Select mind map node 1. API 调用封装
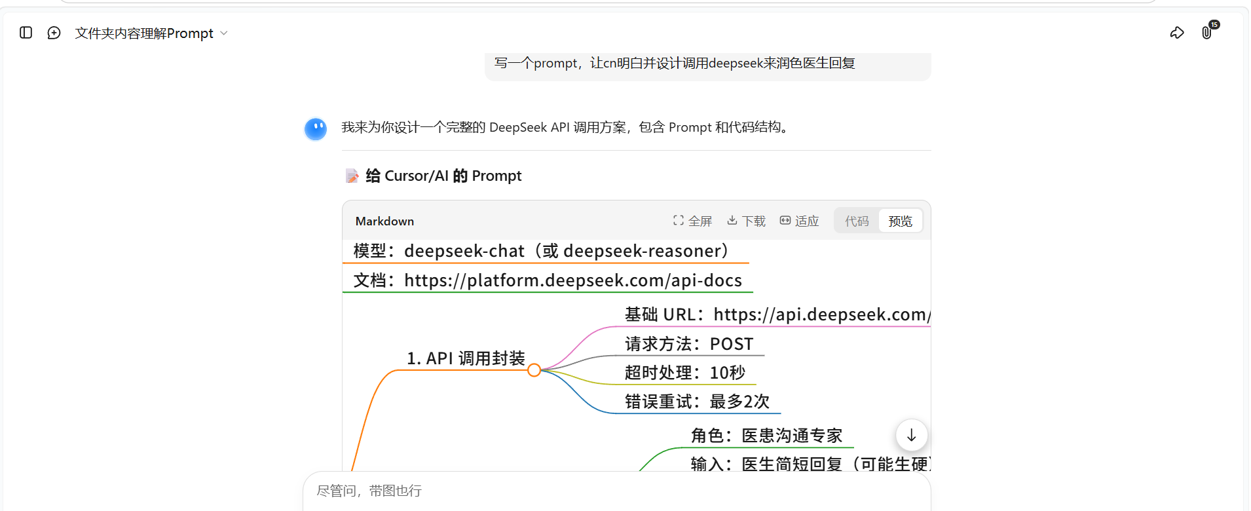 click(466, 358)
